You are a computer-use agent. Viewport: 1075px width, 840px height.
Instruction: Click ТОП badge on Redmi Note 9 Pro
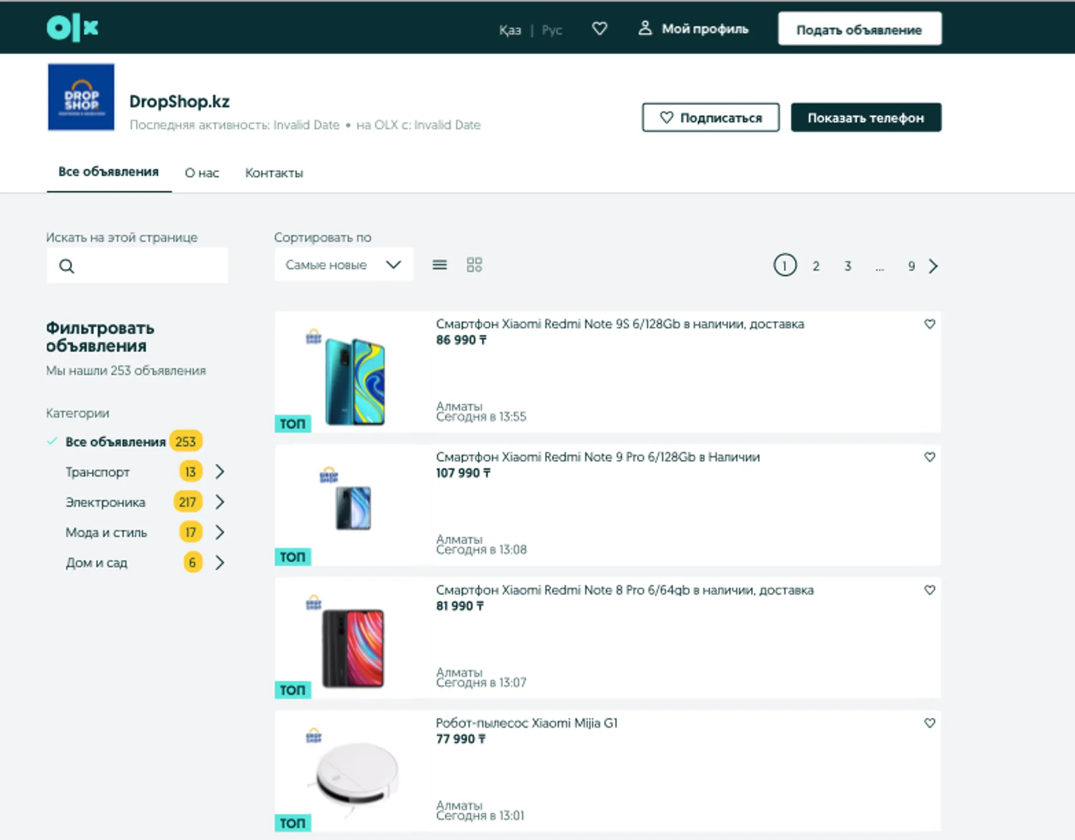pos(293,556)
